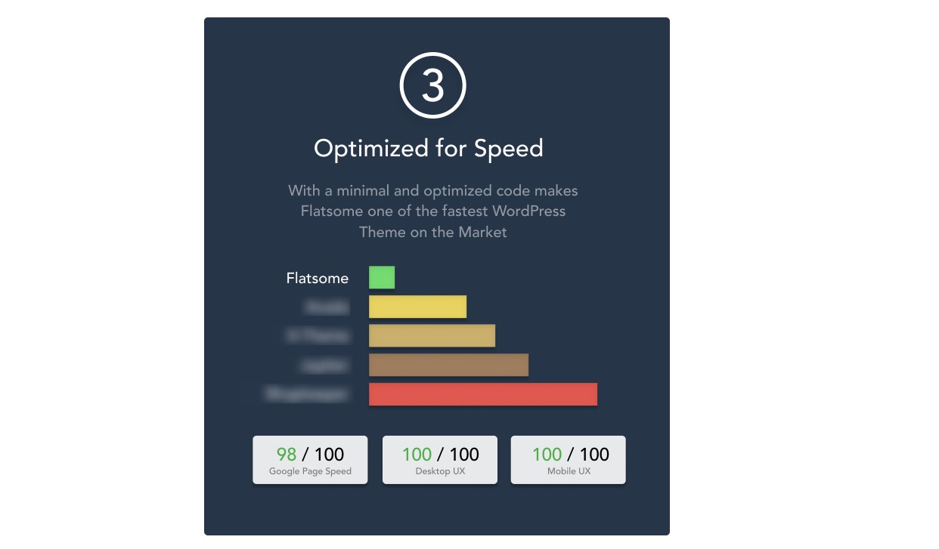This screenshot has height=549, width=939.
Task: Click the blurred label beside brown bar
Action: pyautogui.click(x=325, y=365)
